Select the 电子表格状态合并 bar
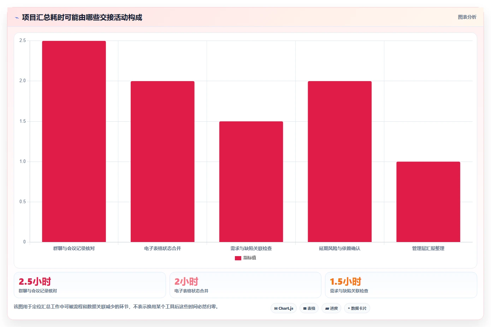 point(162,162)
